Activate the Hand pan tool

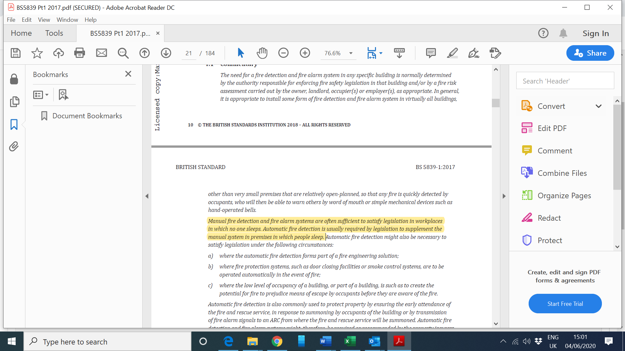tap(262, 53)
